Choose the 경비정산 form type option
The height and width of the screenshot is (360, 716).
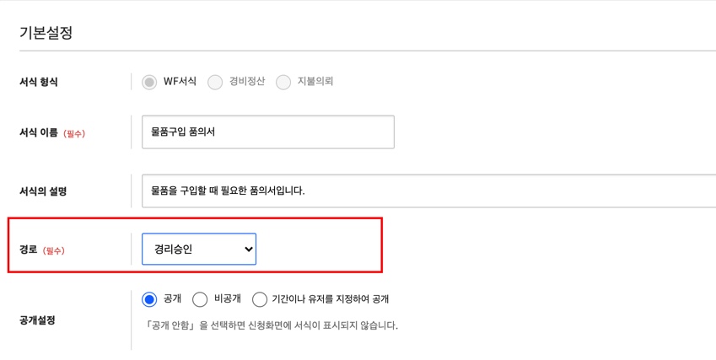click(x=215, y=82)
